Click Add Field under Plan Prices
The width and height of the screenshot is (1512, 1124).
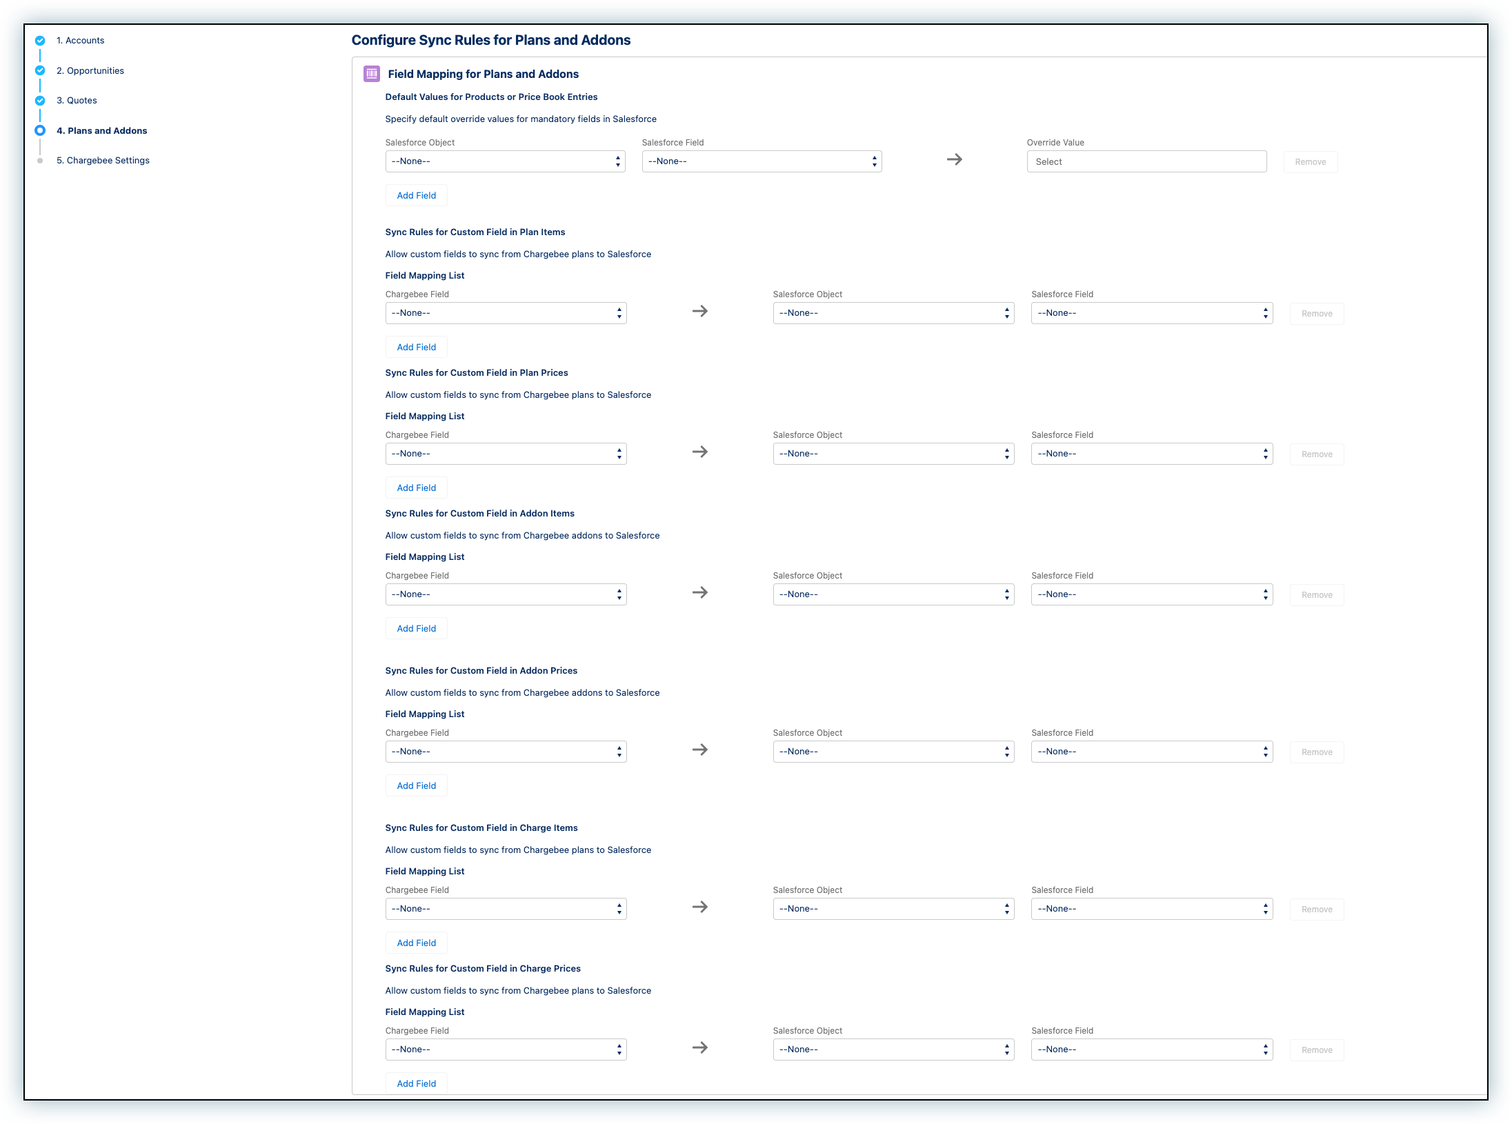click(417, 488)
